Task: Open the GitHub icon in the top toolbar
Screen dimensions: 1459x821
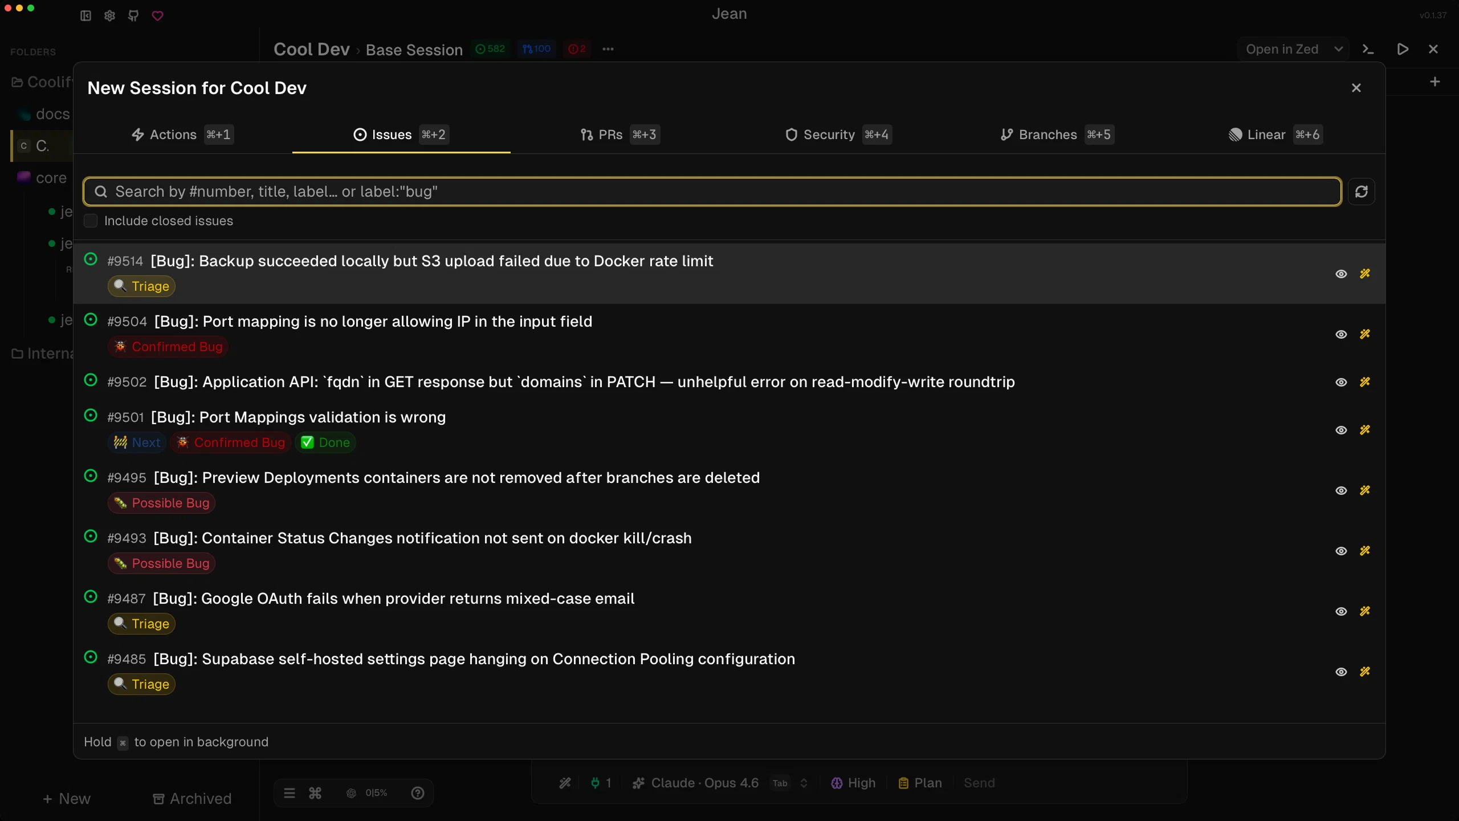Action: [x=133, y=16]
